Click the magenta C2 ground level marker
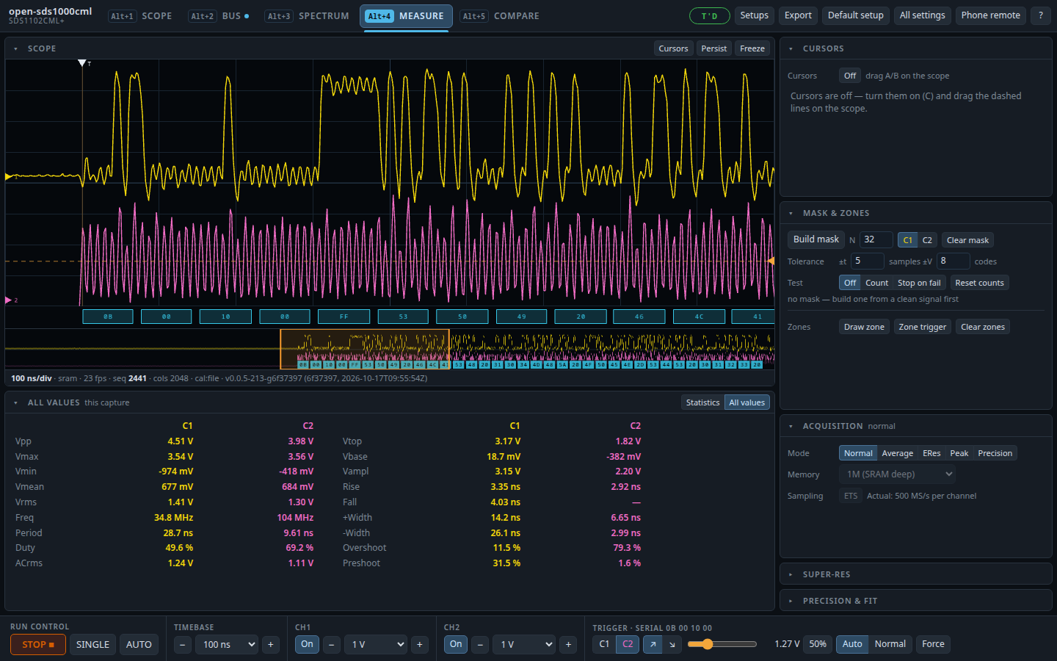The width and height of the screenshot is (1057, 661). [x=9, y=300]
